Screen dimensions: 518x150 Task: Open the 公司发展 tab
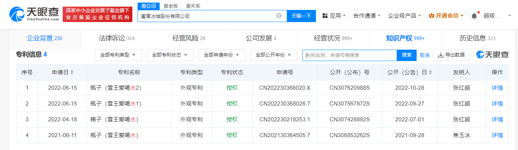click(x=261, y=38)
